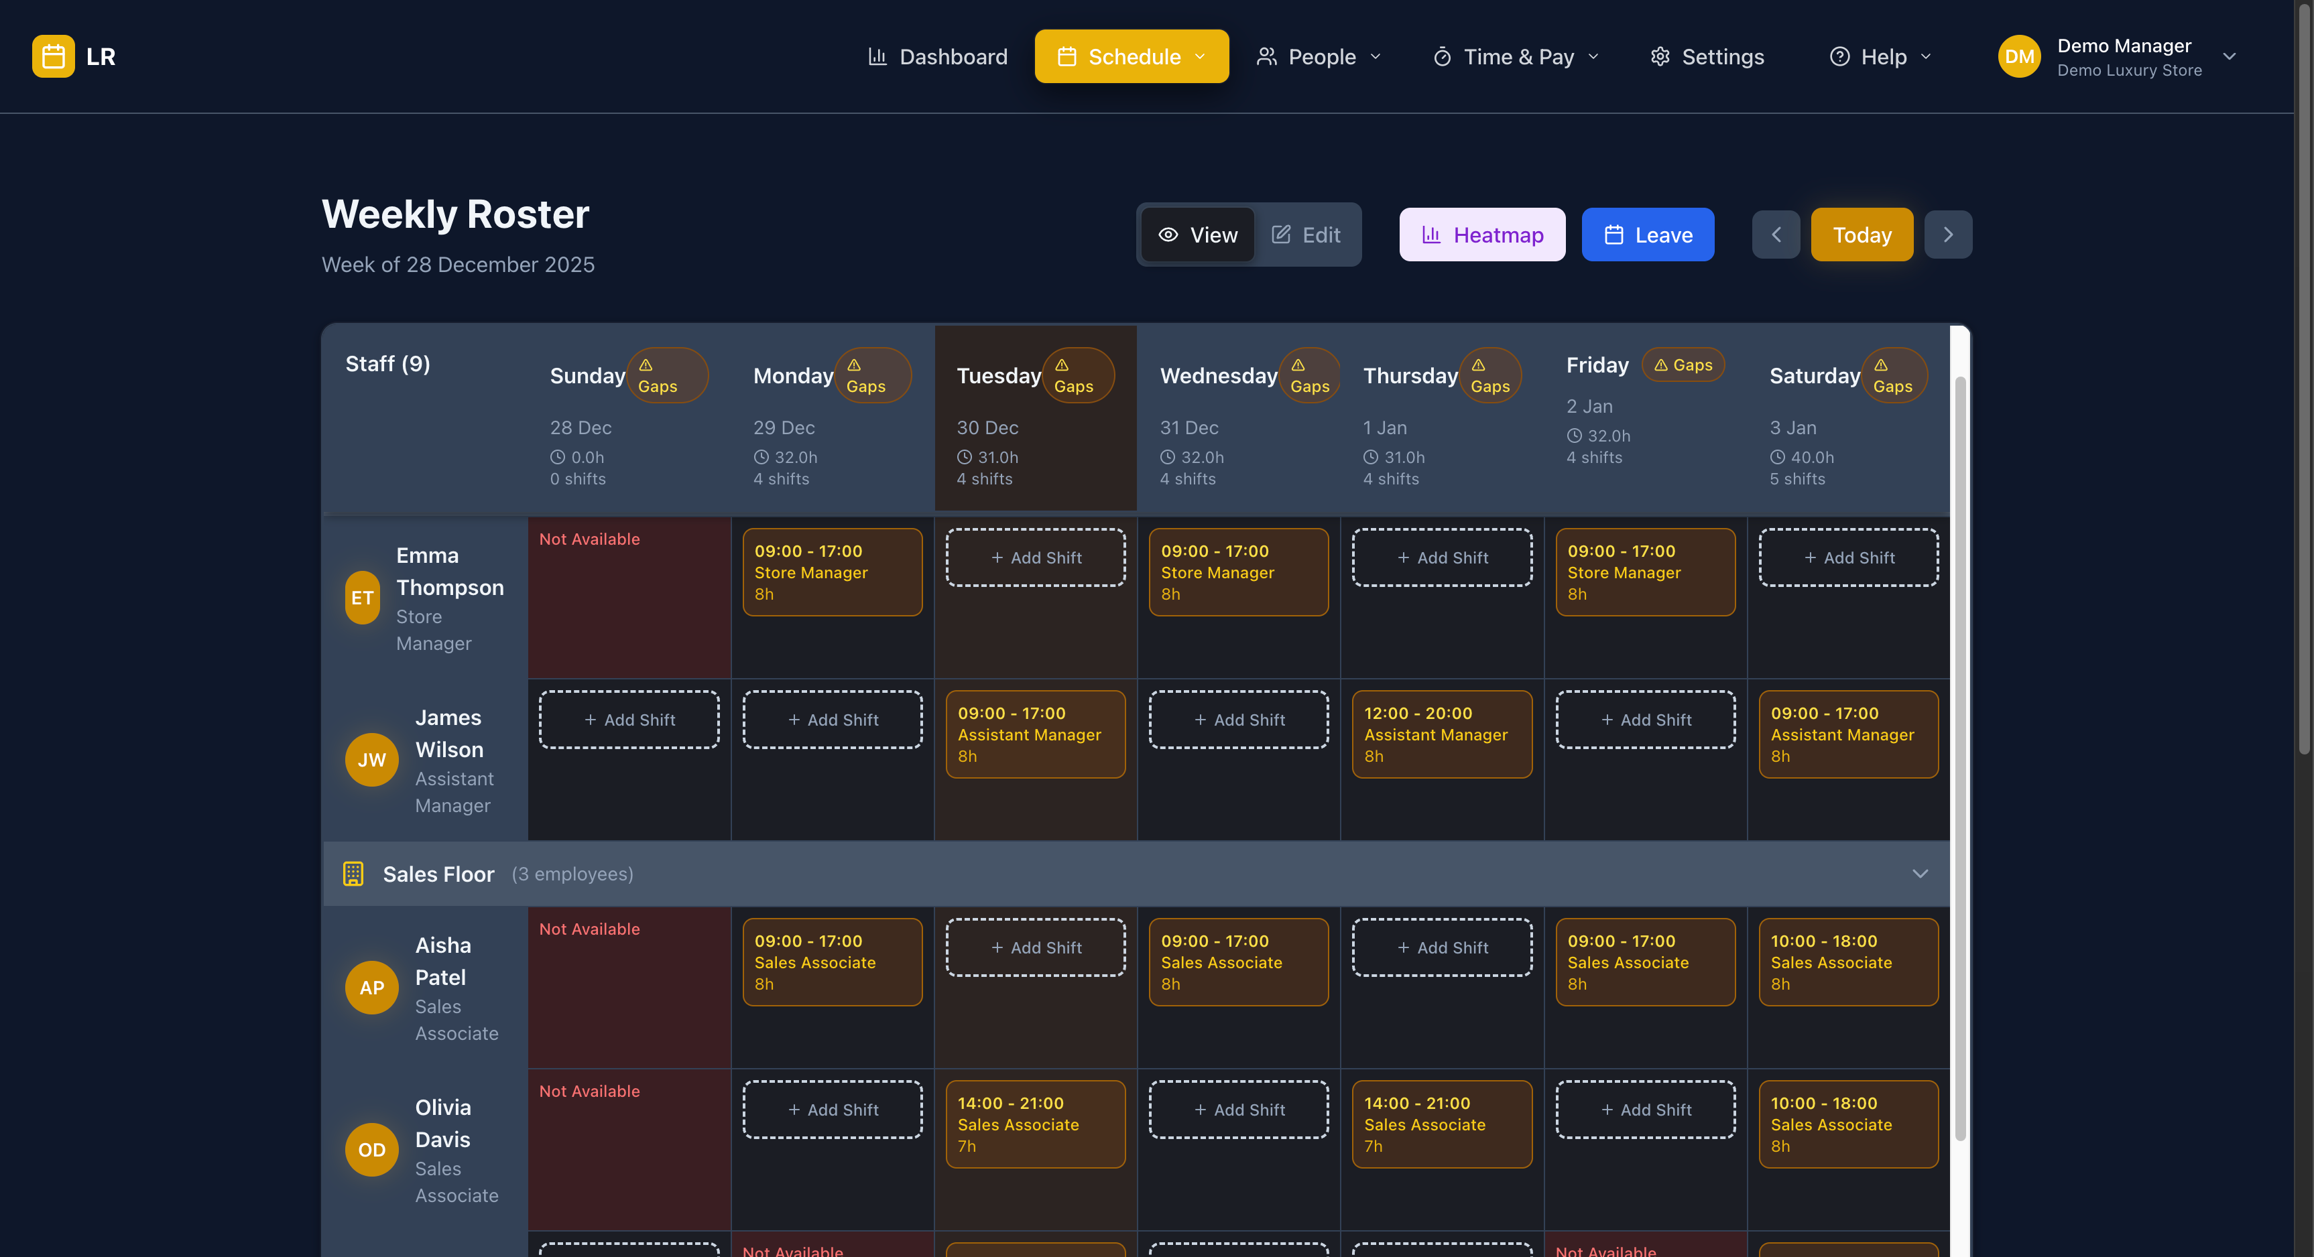This screenshot has width=2314, height=1257.
Task: Add a shift for Emma Thompson on Tuesday
Action: [x=1035, y=557]
